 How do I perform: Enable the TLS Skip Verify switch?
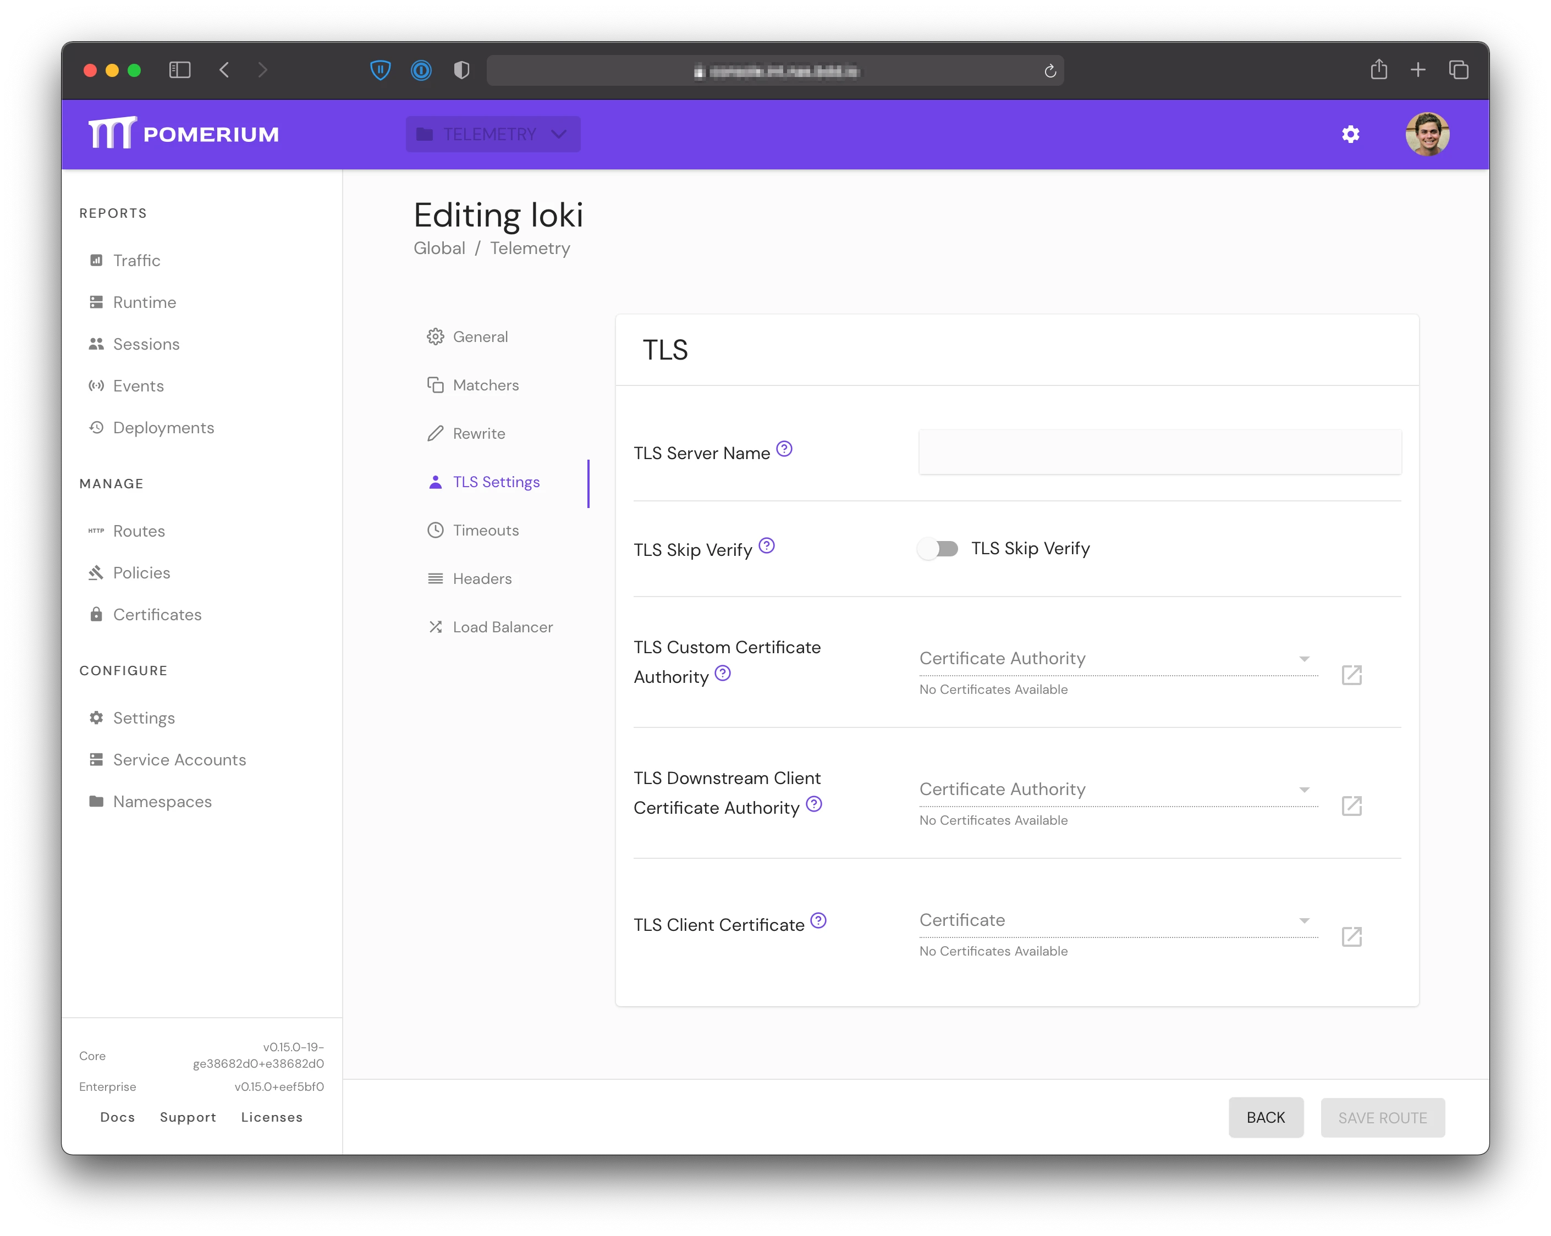[x=939, y=549]
